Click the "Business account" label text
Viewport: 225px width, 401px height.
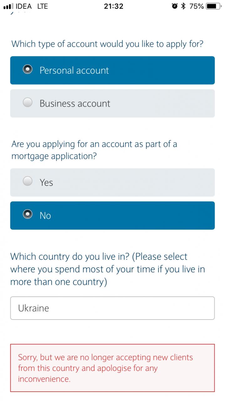tap(75, 103)
